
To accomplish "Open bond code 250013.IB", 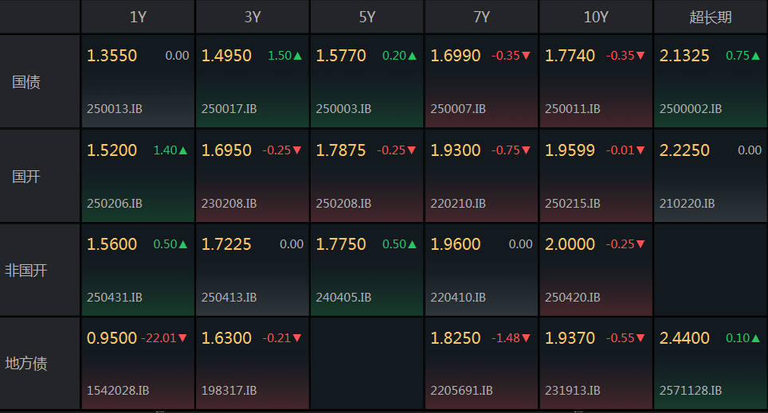I will (115, 109).
